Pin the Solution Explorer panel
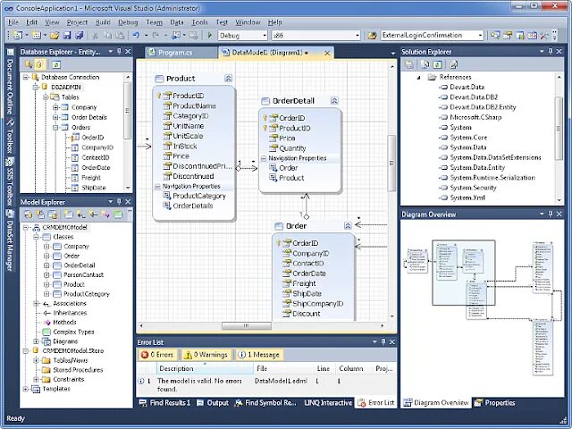Viewport: 572px width, 429px height. pyautogui.click(x=551, y=52)
